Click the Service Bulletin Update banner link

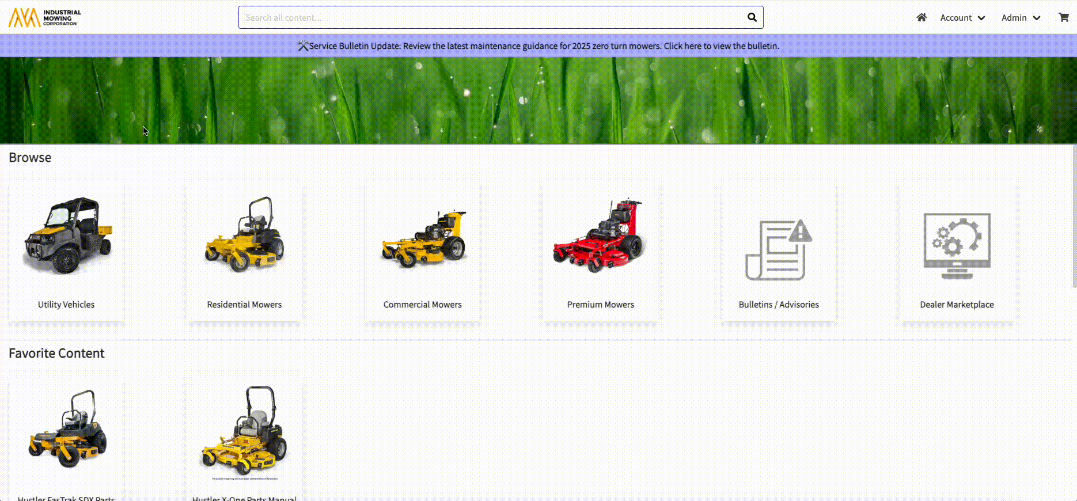tap(544, 46)
